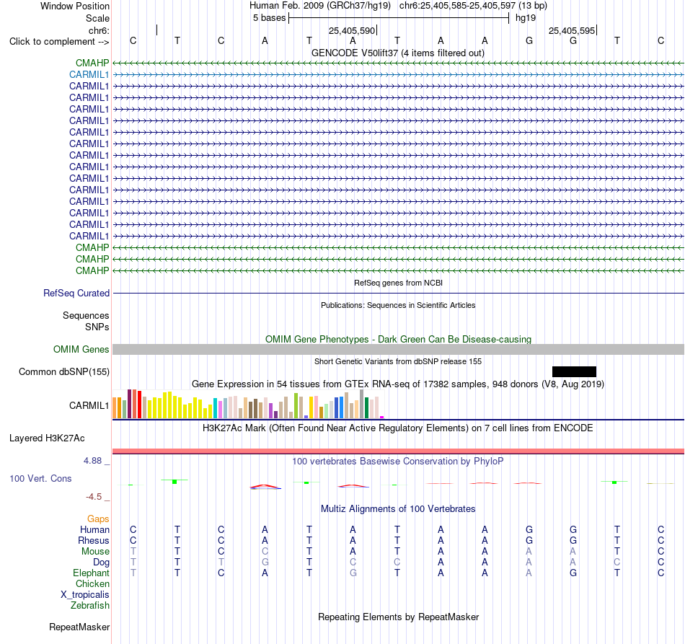685x644 pixels.
Task: Click the position text chr6:25,405,585-25,405,597 (13 bp)
Action: point(473,6)
